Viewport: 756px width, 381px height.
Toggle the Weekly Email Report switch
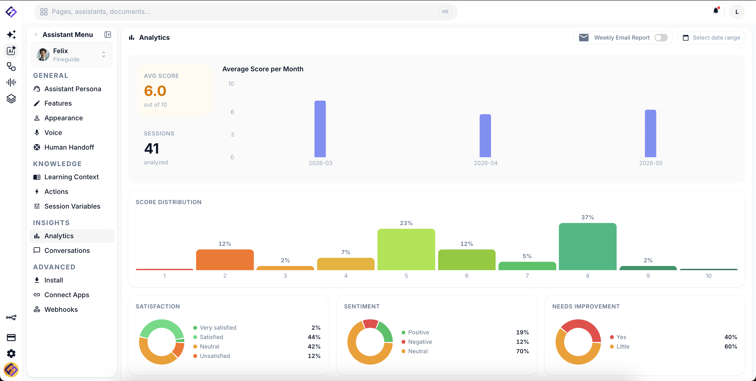pos(661,37)
